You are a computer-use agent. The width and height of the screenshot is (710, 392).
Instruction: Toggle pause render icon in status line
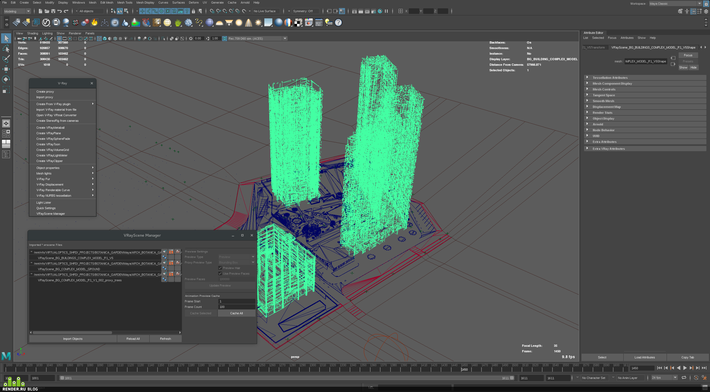coord(386,11)
